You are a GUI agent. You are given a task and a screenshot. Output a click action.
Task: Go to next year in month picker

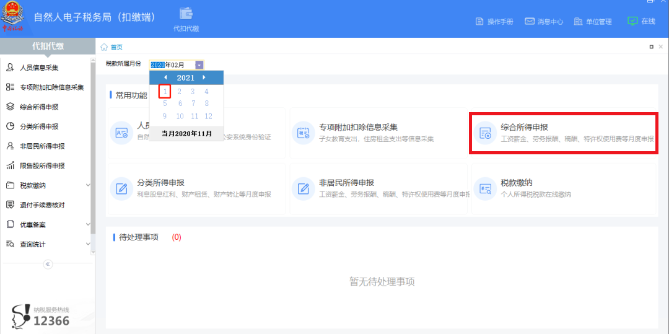coord(204,77)
